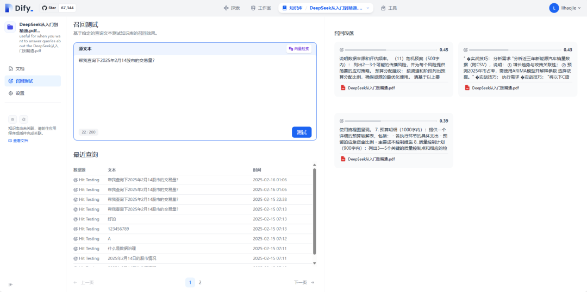Click the 0.39 score progress bar
The width and height of the screenshot is (587, 292).
(x=391, y=121)
